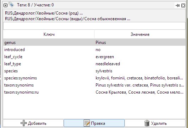This screenshot has height=128, width=188.
Task: Unpin the tags panel with the pin icon
Action: point(178,5)
